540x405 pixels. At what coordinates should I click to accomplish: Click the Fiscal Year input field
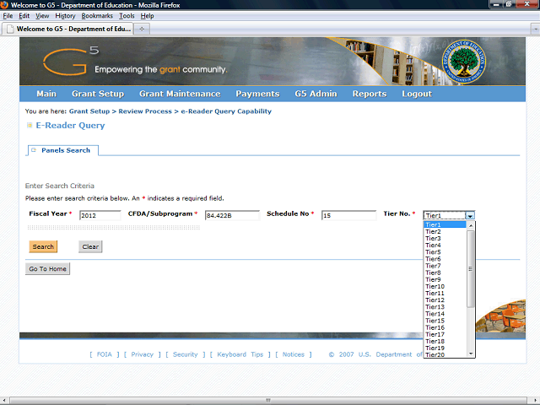[100, 215]
